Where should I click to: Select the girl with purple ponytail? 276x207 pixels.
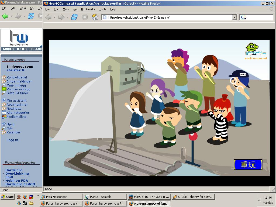point(157,100)
